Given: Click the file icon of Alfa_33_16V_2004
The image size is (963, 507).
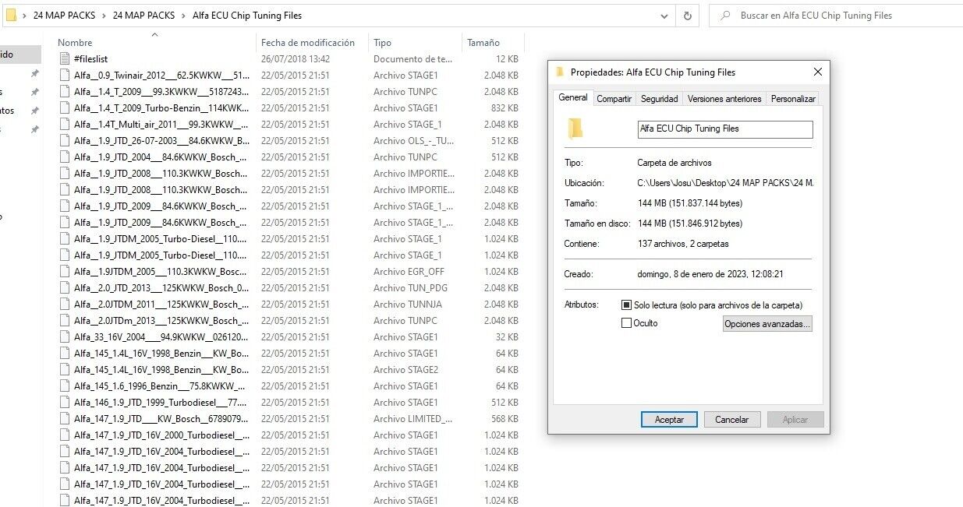Looking at the screenshot, I should (x=65, y=337).
